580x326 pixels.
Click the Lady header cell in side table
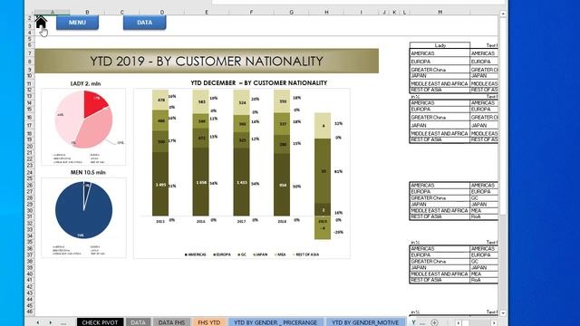click(440, 45)
